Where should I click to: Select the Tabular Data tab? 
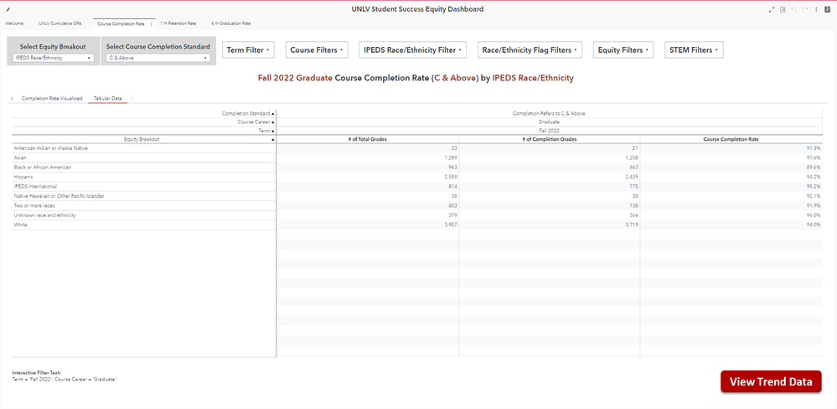point(107,99)
